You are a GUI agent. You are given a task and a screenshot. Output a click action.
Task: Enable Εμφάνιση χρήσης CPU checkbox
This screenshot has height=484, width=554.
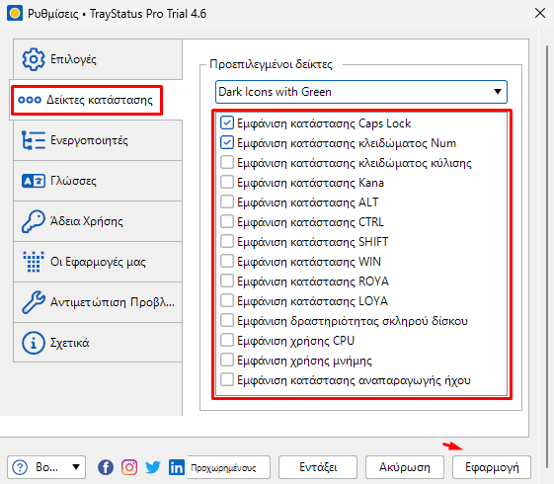coord(227,341)
